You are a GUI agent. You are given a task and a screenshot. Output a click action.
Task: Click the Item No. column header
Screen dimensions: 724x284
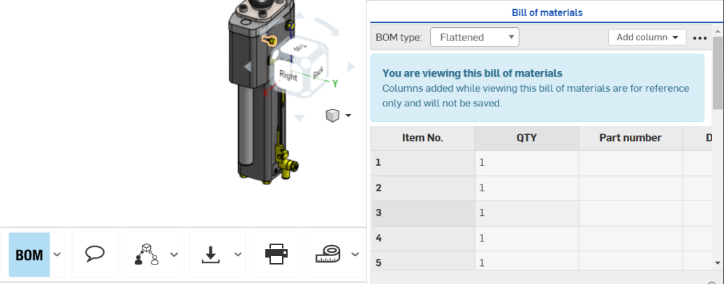[422, 138]
